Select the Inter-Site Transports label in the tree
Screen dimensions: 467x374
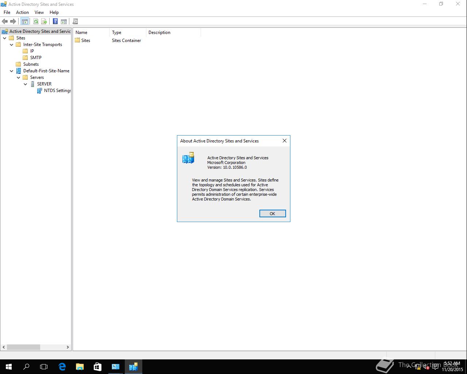[x=43, y=45]
